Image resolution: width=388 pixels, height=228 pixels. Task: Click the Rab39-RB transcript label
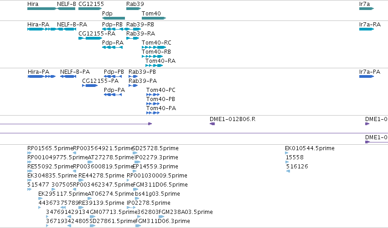click(140, 25)
